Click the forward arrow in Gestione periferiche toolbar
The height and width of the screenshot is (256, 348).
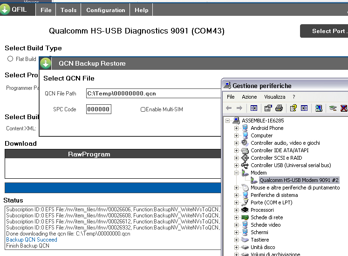pos(239,108)
